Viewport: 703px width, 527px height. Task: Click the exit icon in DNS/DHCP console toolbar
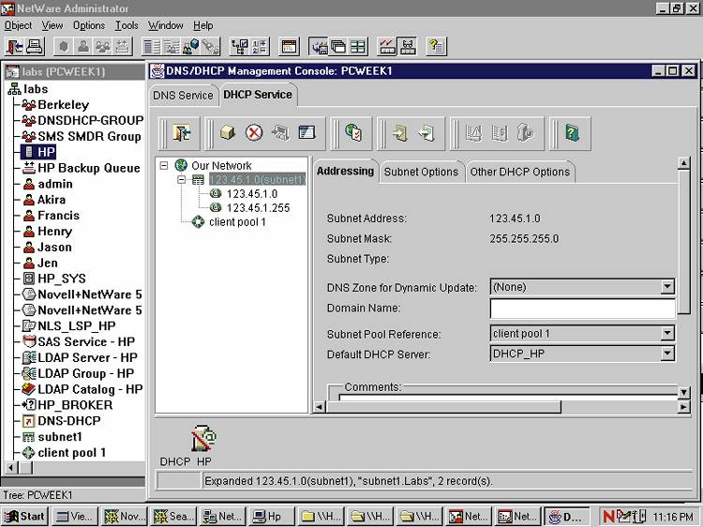coord(182,133)
